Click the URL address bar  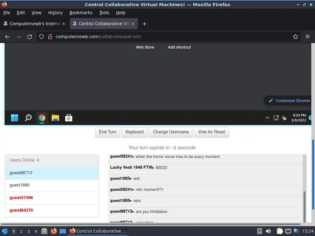pyautogui.click(x=168, y=37)
